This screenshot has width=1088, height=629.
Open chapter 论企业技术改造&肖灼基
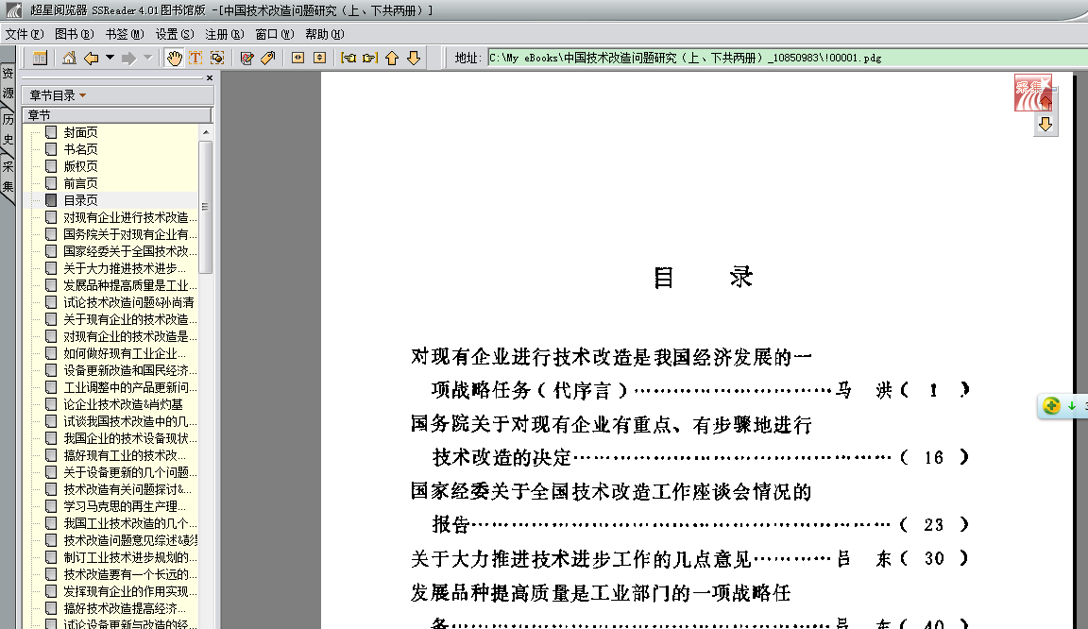click(124, 404)
